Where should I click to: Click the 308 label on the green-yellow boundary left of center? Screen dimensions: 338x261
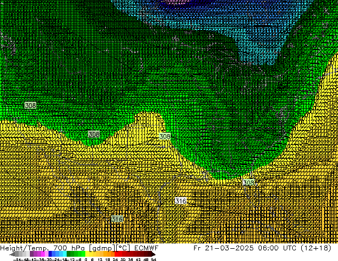point(94,134)
